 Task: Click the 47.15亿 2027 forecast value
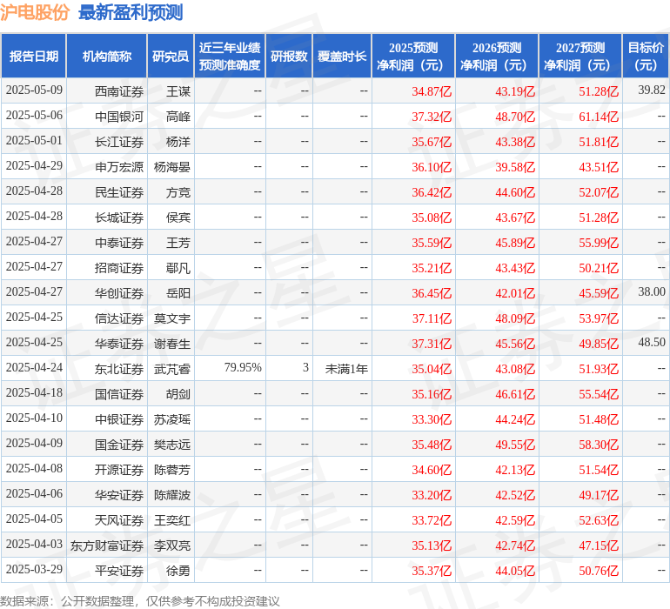click(599, 545)
